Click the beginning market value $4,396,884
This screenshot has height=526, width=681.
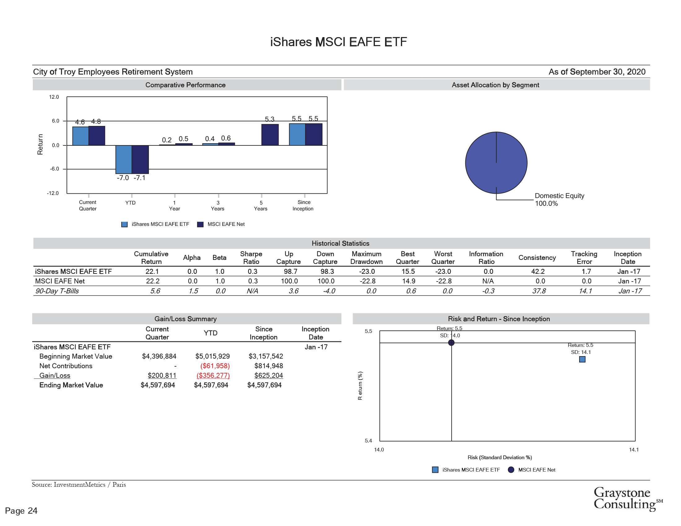[x=159, y=356]
